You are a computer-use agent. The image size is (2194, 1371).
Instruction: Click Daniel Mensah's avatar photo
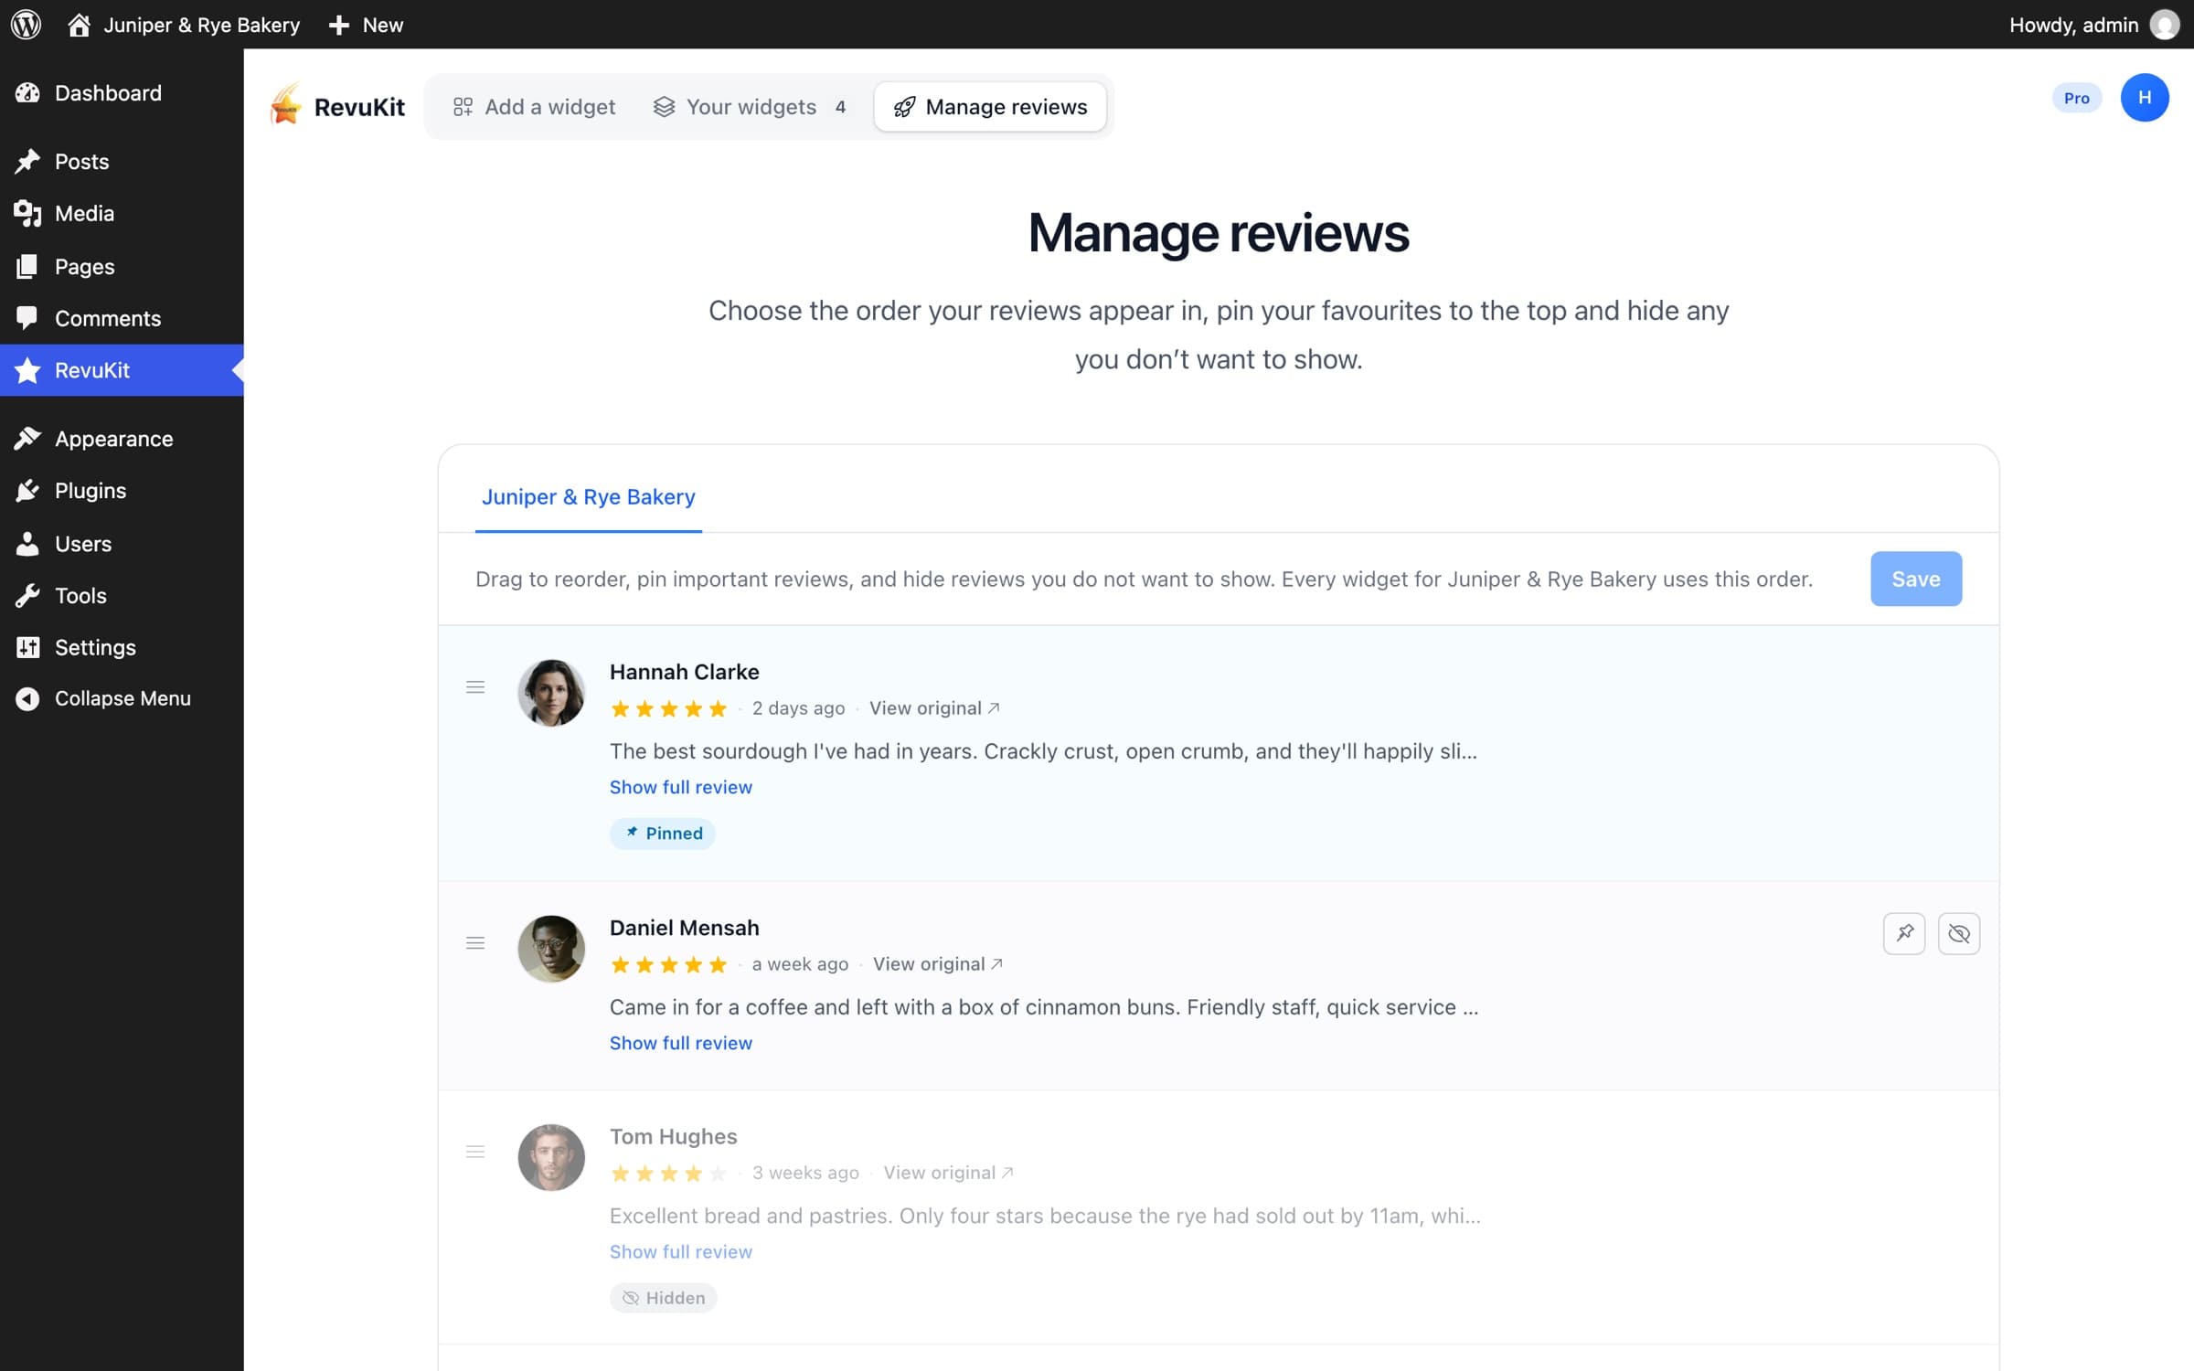(x=551, y=949)
